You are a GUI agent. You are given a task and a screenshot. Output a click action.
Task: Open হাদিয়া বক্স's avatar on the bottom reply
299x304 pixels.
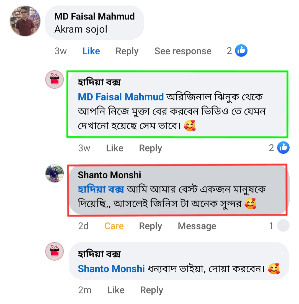point(55,252)
